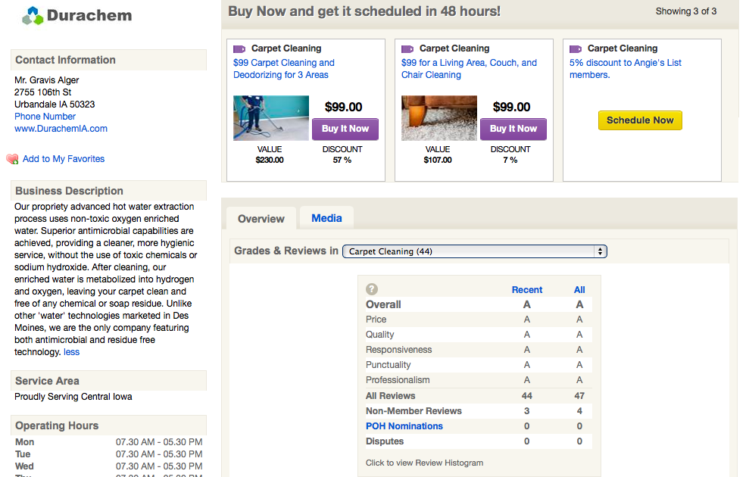Click the DISCOUNT 57 % figure
Screen dimensions: 749x477
tap(342, 160)
